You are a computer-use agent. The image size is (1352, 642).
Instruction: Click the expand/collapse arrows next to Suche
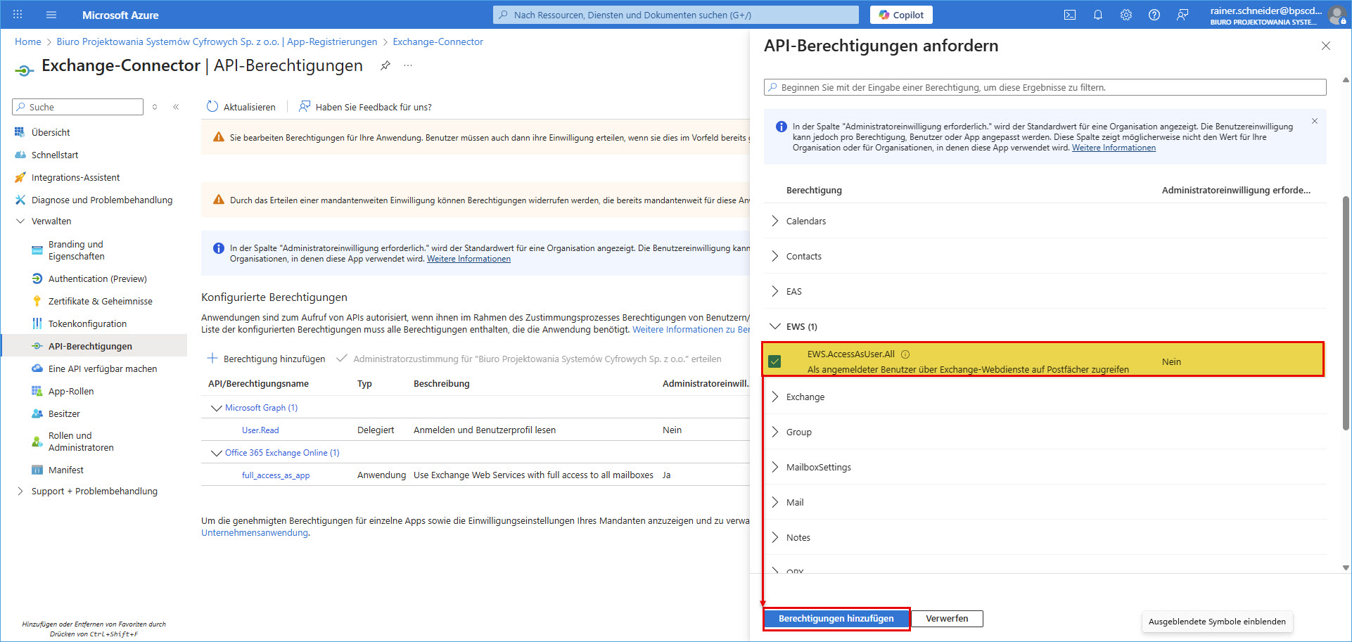click(155, 107)
